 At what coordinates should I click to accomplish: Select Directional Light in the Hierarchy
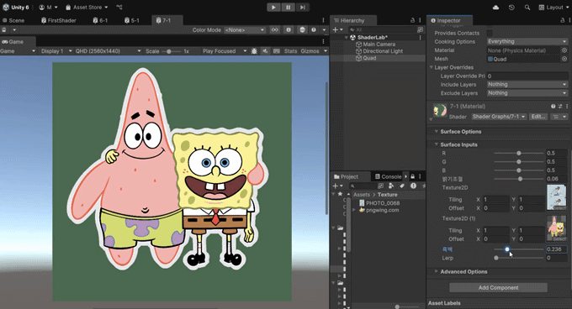click(382, 51)
